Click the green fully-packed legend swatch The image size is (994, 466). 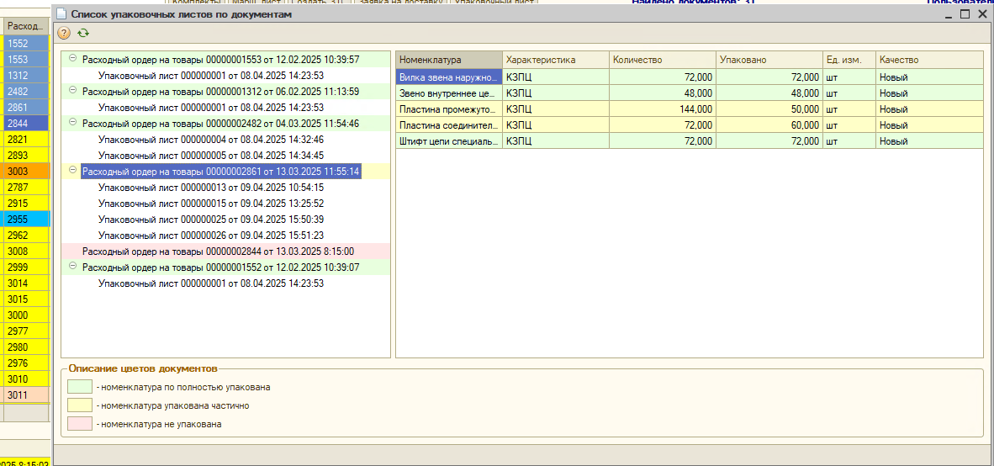[80, 386]
